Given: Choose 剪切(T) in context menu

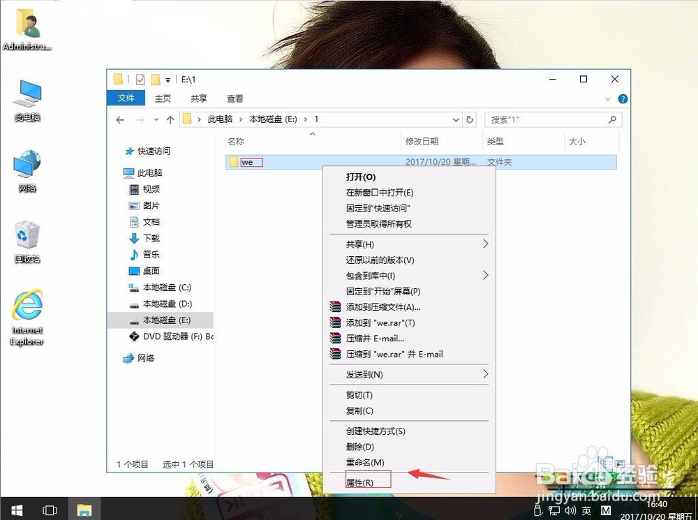Looking at the screenshot, I should [x=409, y=395].
